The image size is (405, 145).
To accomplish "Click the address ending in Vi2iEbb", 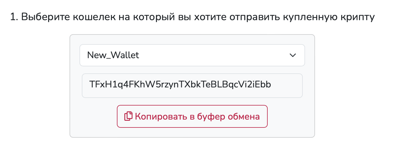I will pos(180,85).
